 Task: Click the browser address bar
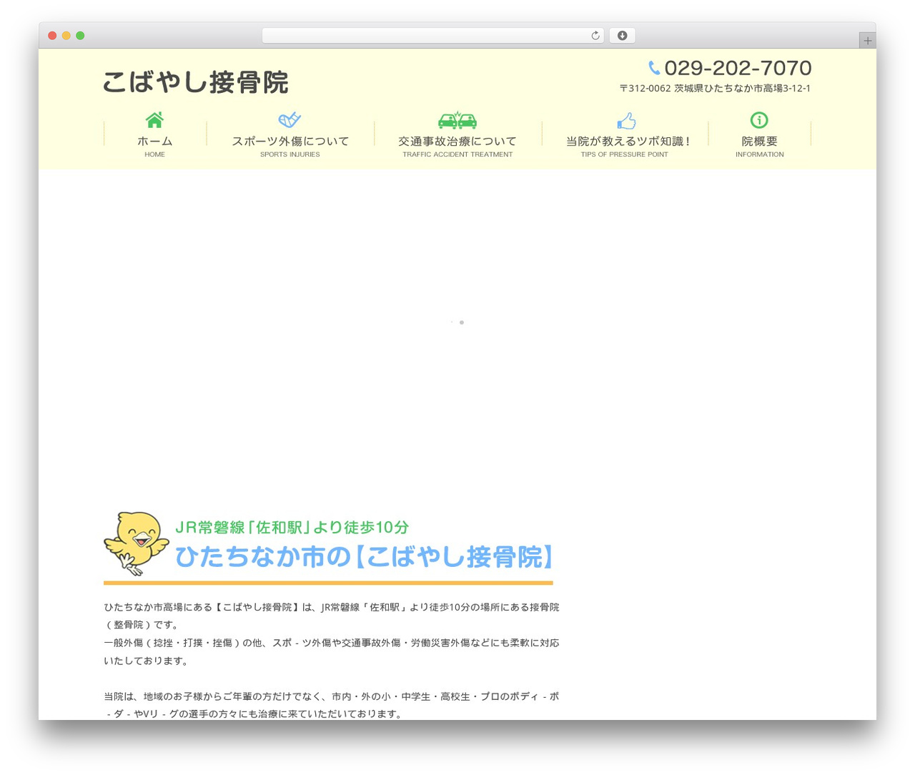click(432, 36)
